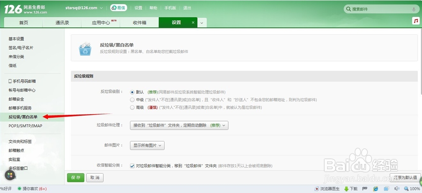Open 帐号与邮箱中心

pos(22,90)
